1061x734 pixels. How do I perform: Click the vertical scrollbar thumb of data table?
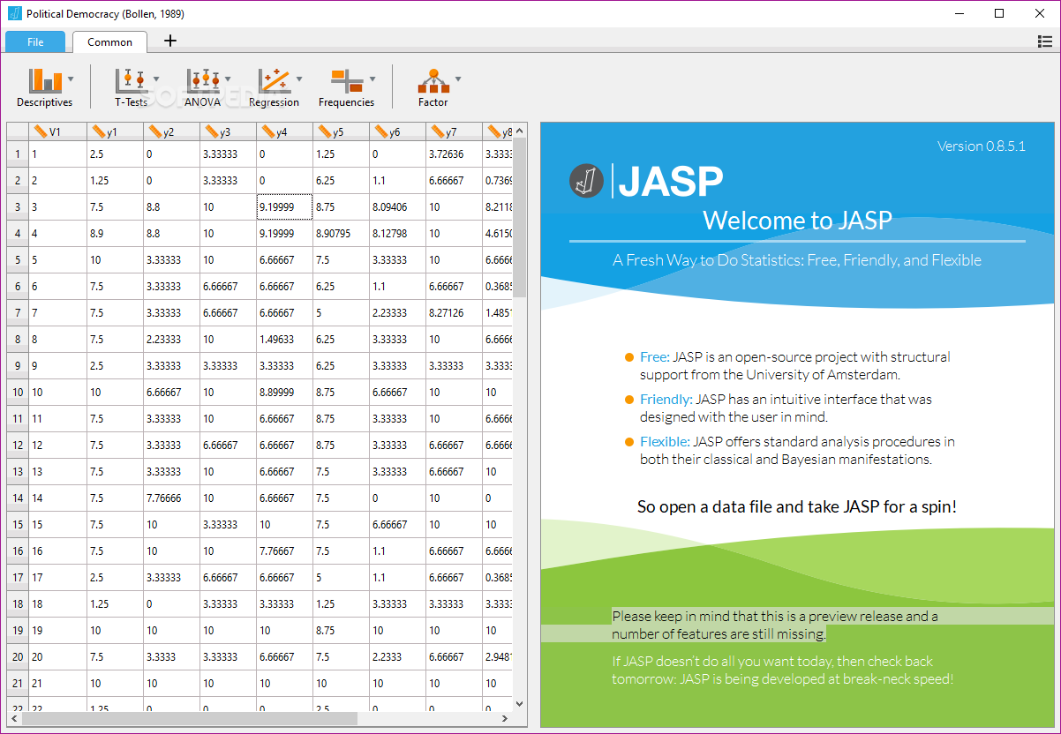(x=520, y=219)
